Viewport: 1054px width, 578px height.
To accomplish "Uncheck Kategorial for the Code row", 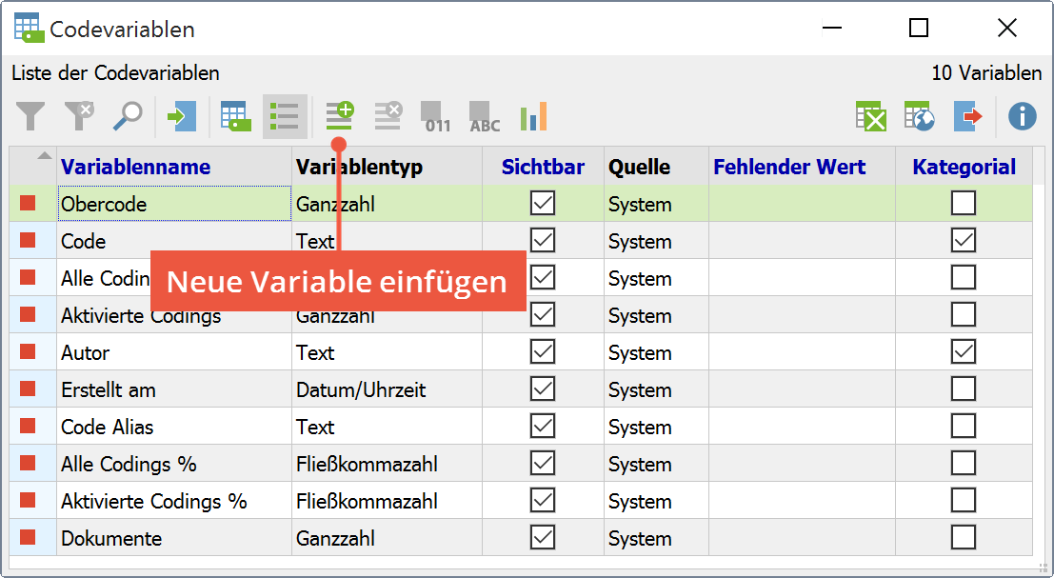I will point(964,240).
